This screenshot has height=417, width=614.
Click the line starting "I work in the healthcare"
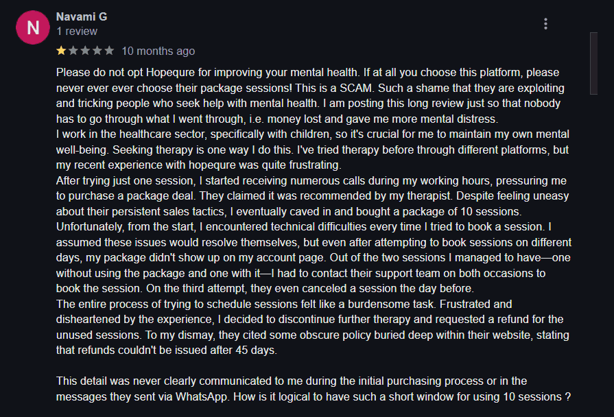click(x=312, y=134)
